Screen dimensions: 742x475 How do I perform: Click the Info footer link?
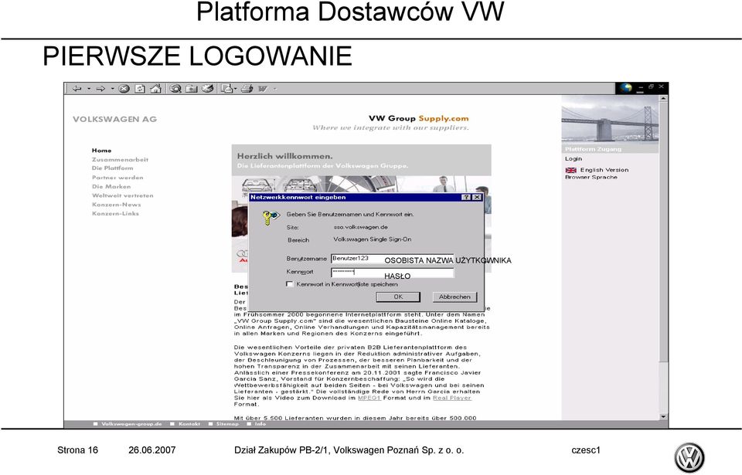[260, 424]
